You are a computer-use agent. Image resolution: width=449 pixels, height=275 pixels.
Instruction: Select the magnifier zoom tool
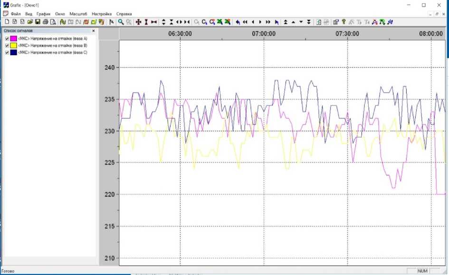121,22
